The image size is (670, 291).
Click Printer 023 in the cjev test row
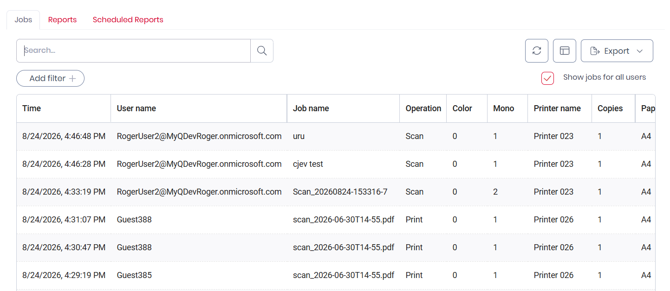[553, 164]
